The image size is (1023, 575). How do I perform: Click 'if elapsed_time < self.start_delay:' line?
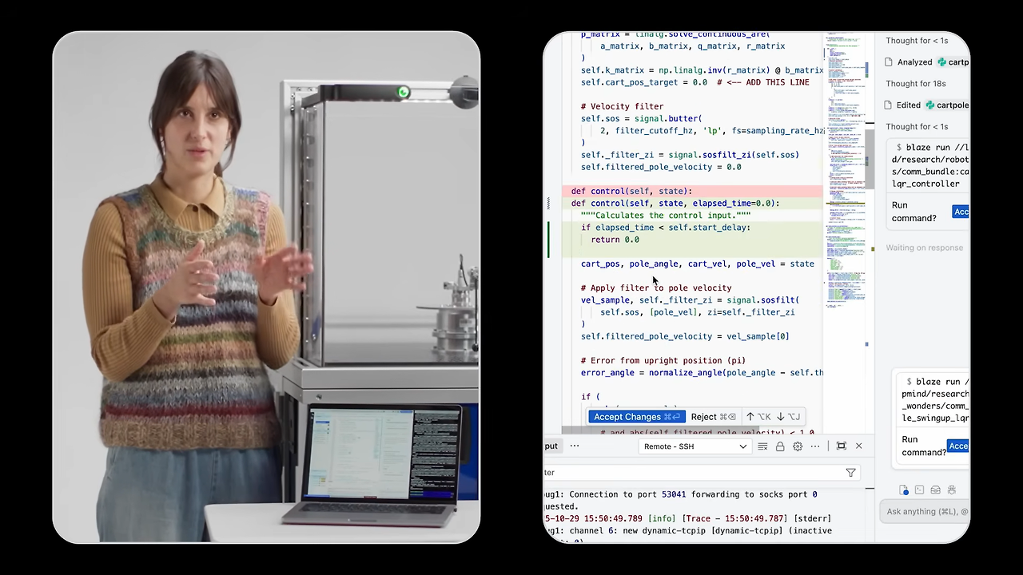click(x=666, y=228)
